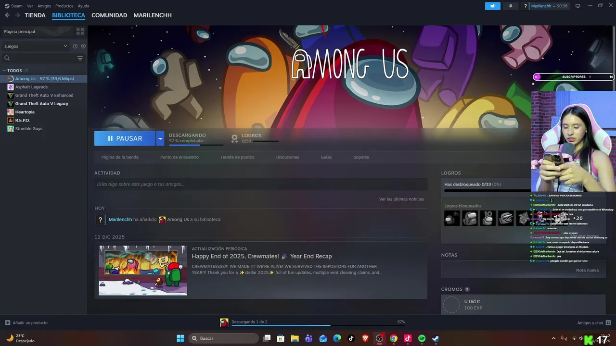This screenshot has height=346, width=616.
Task: Click the plus icon for Añadir un producto
Action: click(7, 322)
